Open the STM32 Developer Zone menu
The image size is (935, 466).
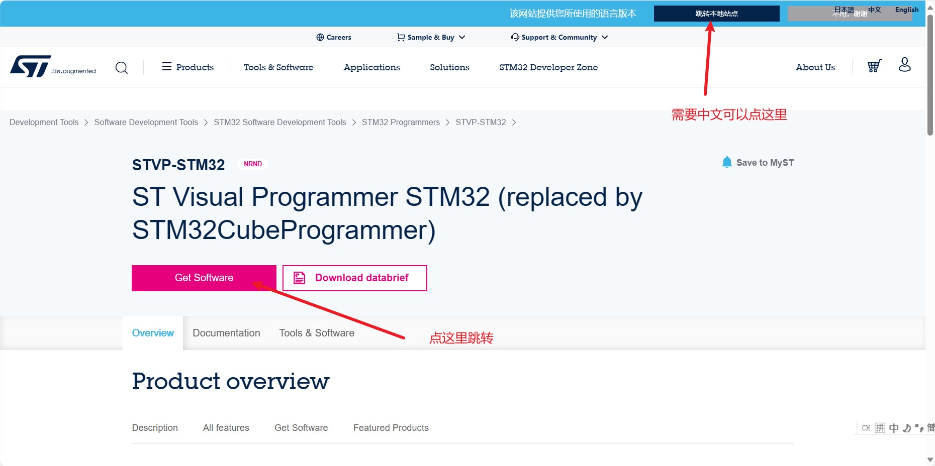point(548,67)
